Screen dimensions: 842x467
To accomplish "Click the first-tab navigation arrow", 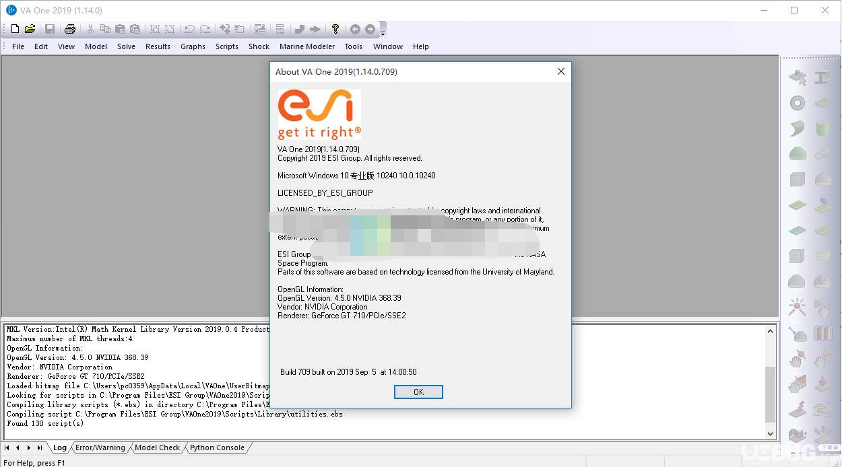I will click(7, 447).
